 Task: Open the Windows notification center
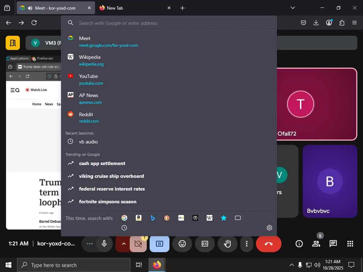pyautogui.click(x=351, y=265)
